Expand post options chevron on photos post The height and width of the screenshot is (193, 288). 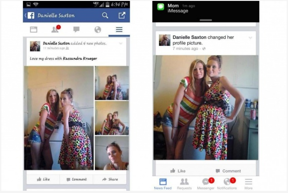(x=121, y=44)
